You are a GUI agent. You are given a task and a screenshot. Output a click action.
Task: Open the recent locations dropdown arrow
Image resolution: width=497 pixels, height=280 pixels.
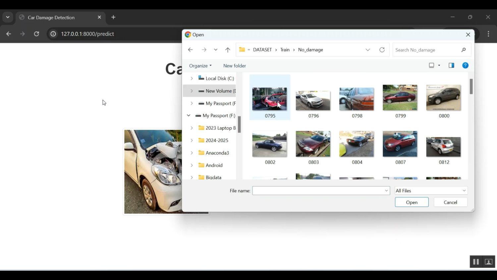click(216, 50)
